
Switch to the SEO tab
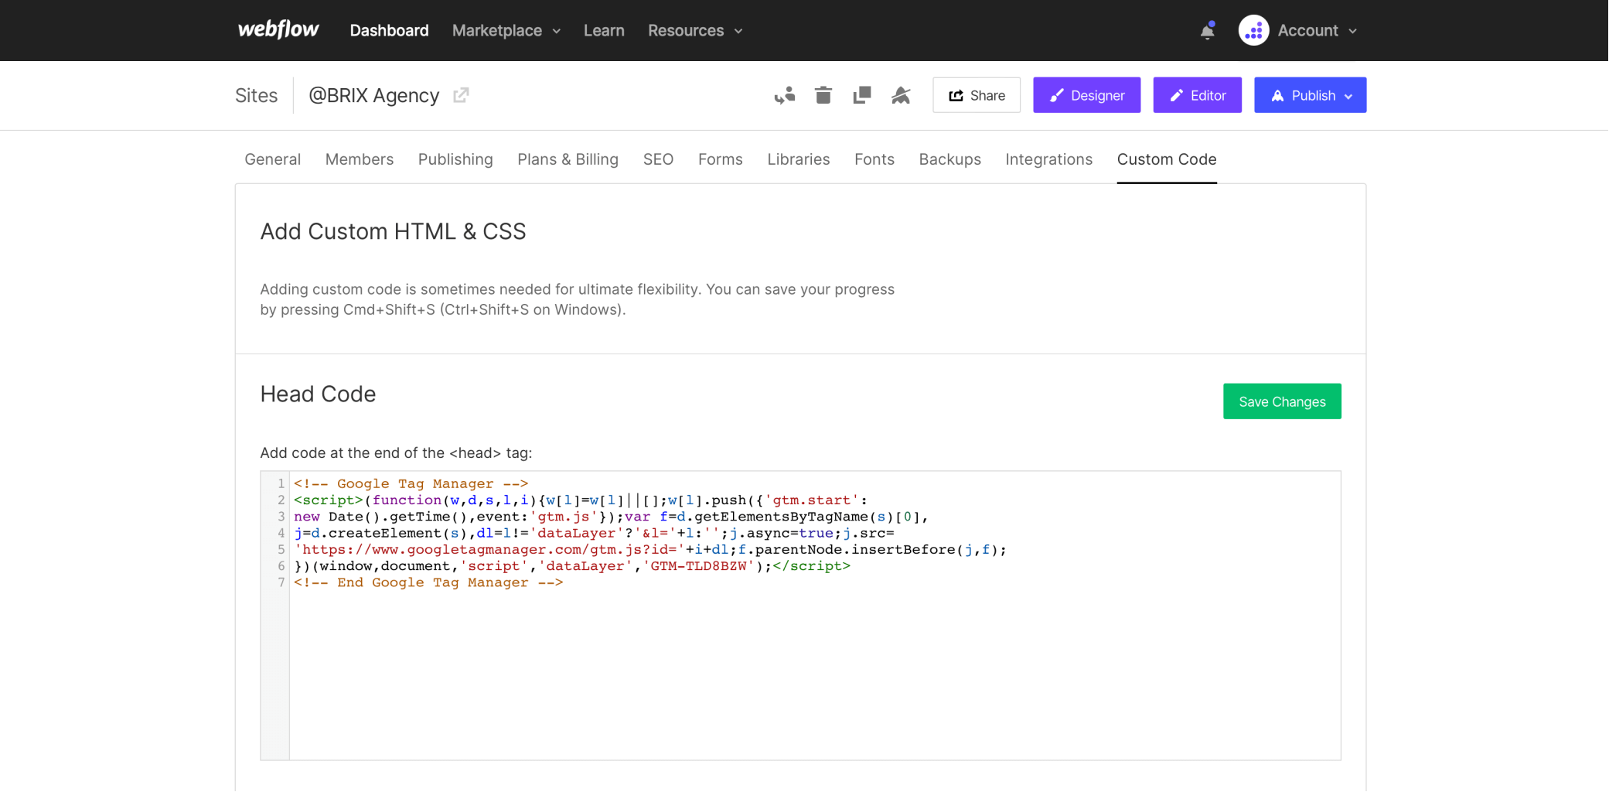pyautogui.click(x=658, y=159)
